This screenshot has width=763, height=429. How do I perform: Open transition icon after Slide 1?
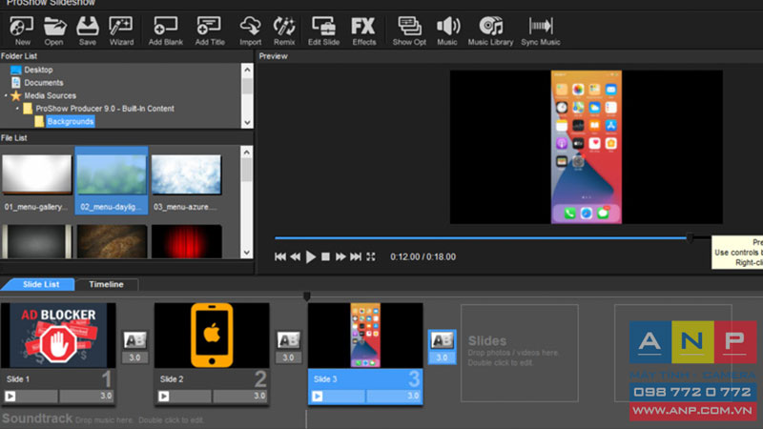(x=134, y=340)
